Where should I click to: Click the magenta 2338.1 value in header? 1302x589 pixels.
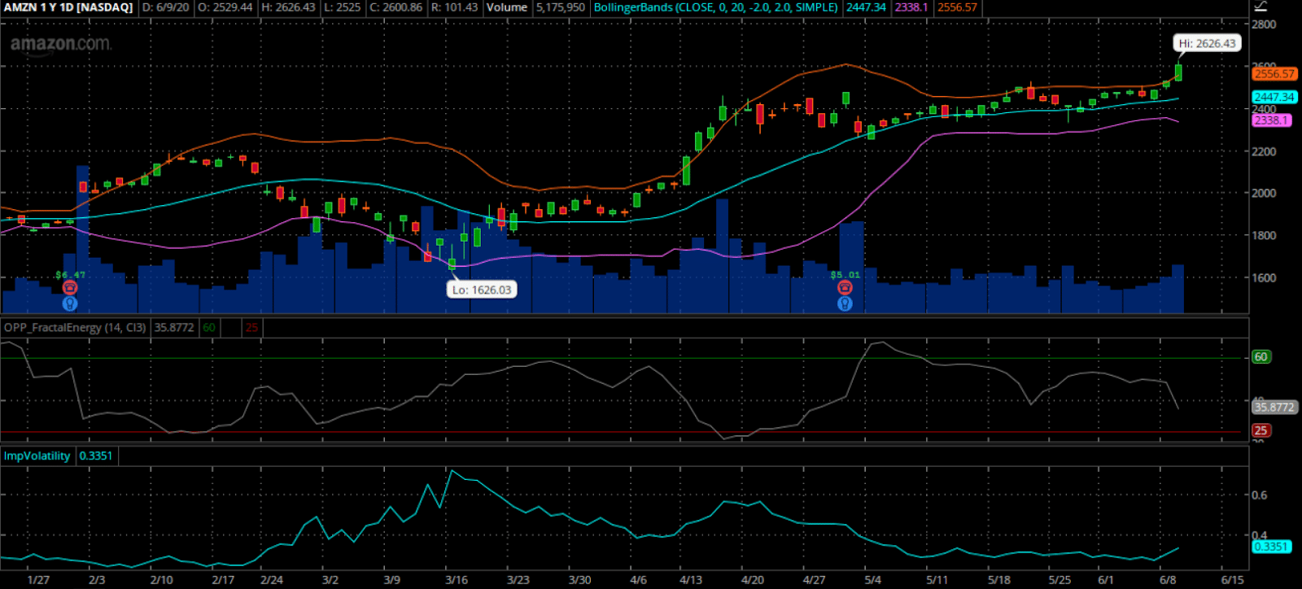(x=911, y=7)
